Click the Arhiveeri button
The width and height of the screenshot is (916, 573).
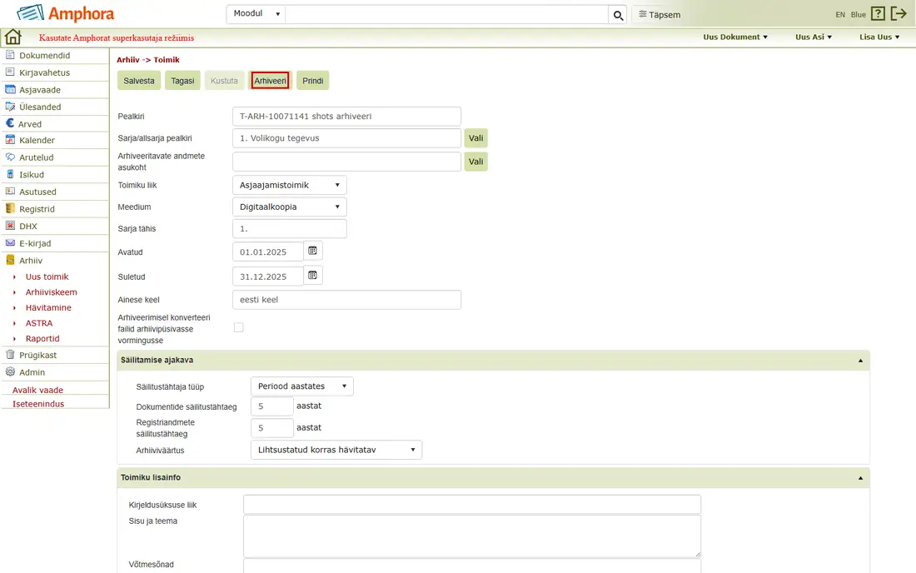coord(270,81)
